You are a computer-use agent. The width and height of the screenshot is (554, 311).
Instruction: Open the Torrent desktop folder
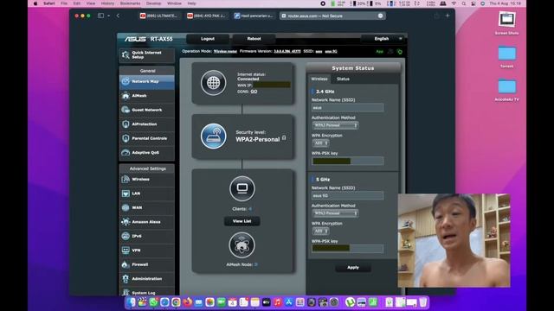click(506, 56)
